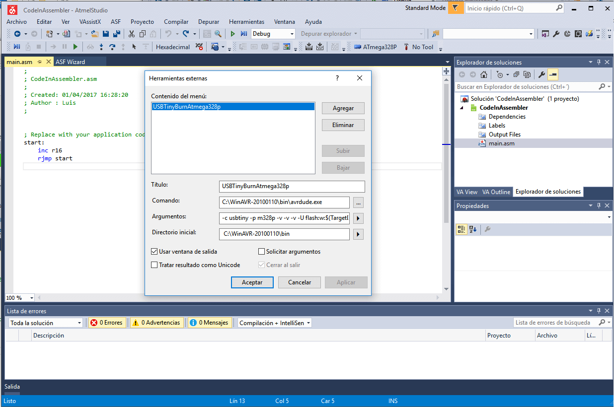
Task: Click the Save (floppy disk) toolbar icon
Action: [105, 34]
